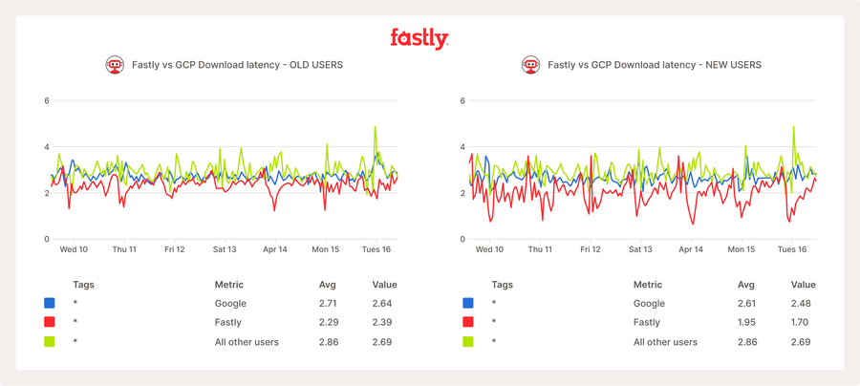
Task: Select red Fastly swatch in left legend
Action: coord(50,322)
